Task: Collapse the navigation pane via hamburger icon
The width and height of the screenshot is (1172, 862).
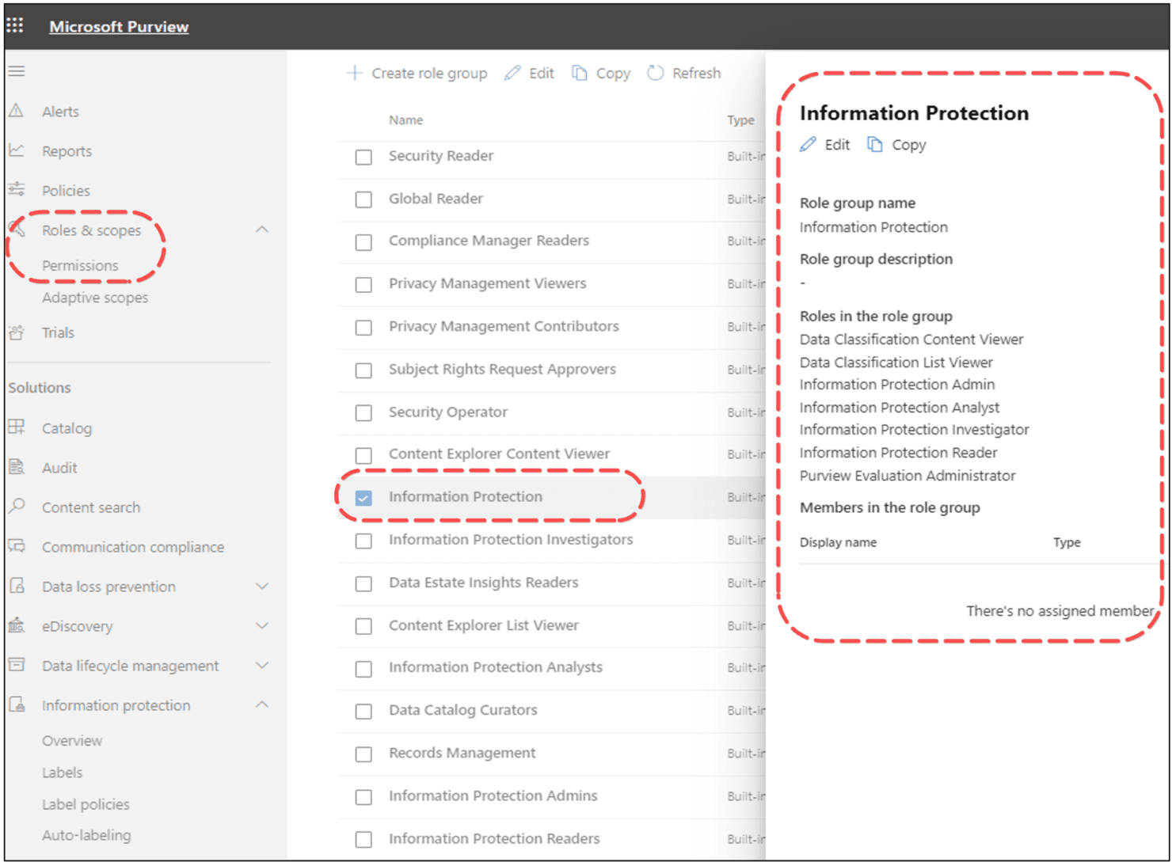Action: click(16, 70)
